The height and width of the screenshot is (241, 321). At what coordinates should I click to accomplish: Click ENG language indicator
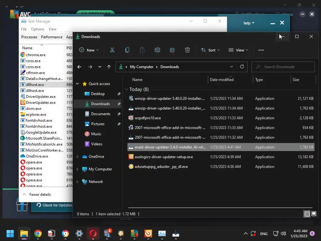pos(264,233)
